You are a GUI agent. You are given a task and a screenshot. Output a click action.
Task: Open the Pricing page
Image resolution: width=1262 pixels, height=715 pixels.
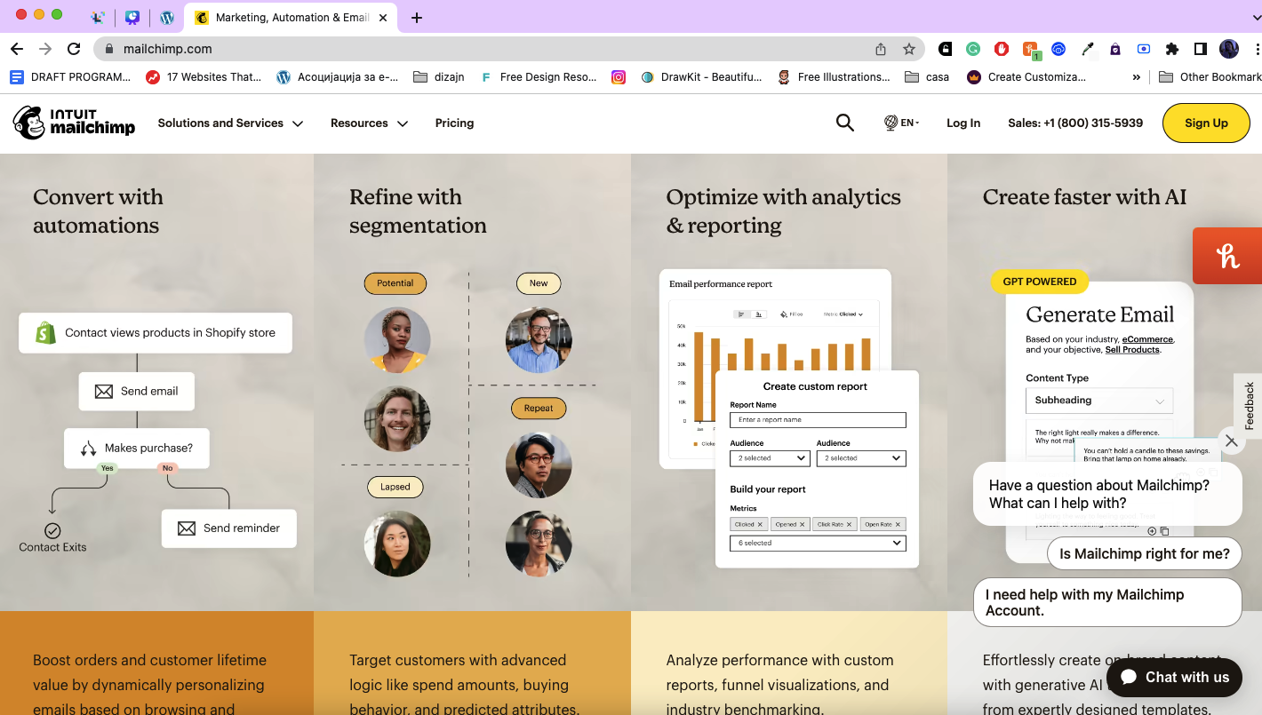click(454, 123)
